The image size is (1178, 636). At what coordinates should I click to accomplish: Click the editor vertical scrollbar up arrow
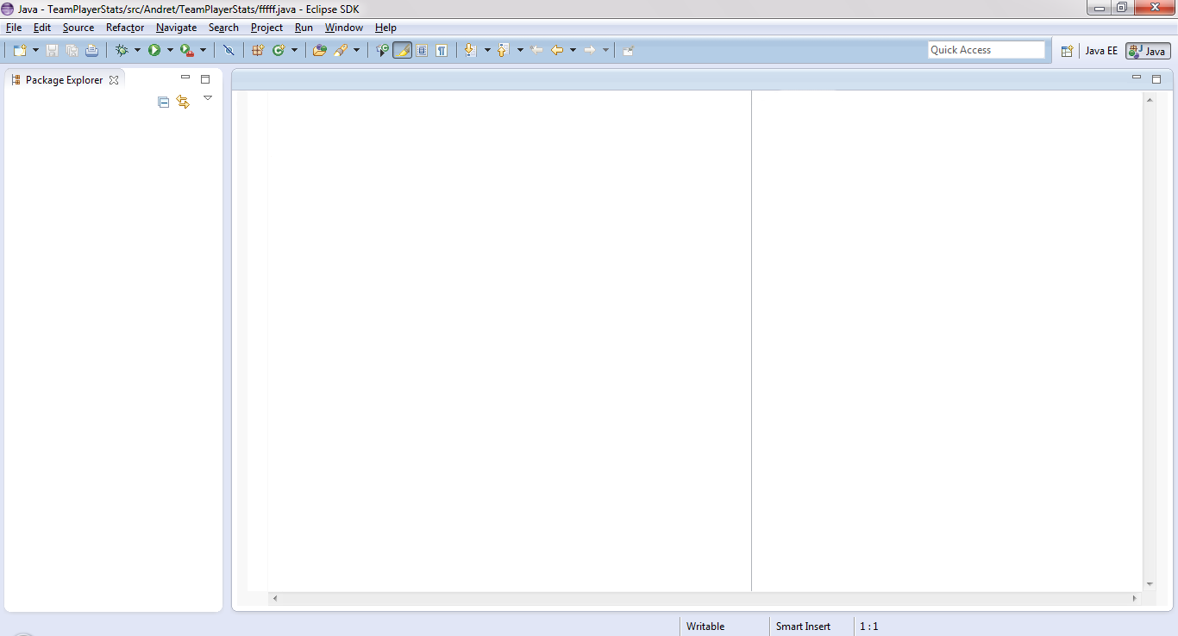tap(1150, 100)
